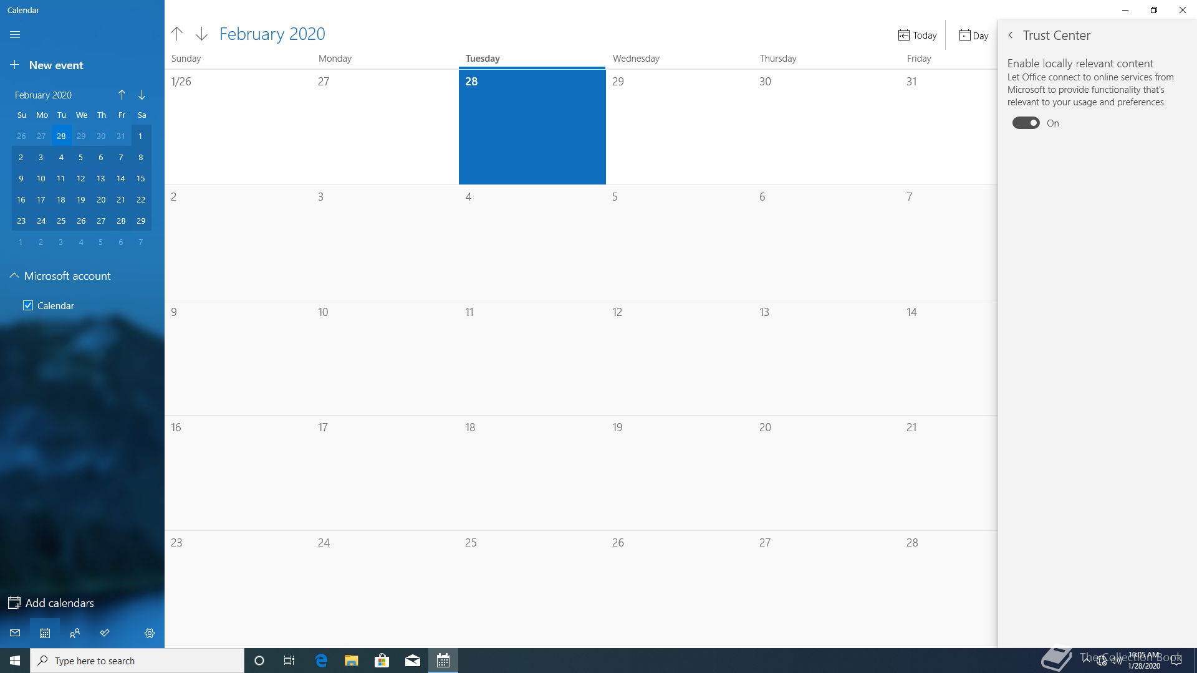Image resolution: width=1197 pixels, height=673 pixels.
Task: Move mini calendar to next month
Action: [x=142, y=95]
